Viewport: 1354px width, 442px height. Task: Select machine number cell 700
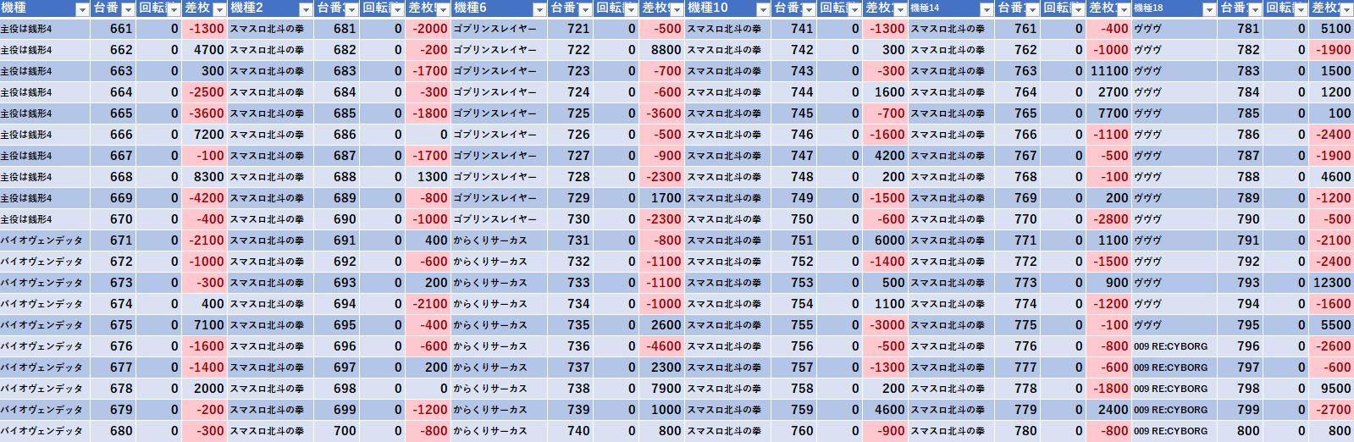click(337, 431)
